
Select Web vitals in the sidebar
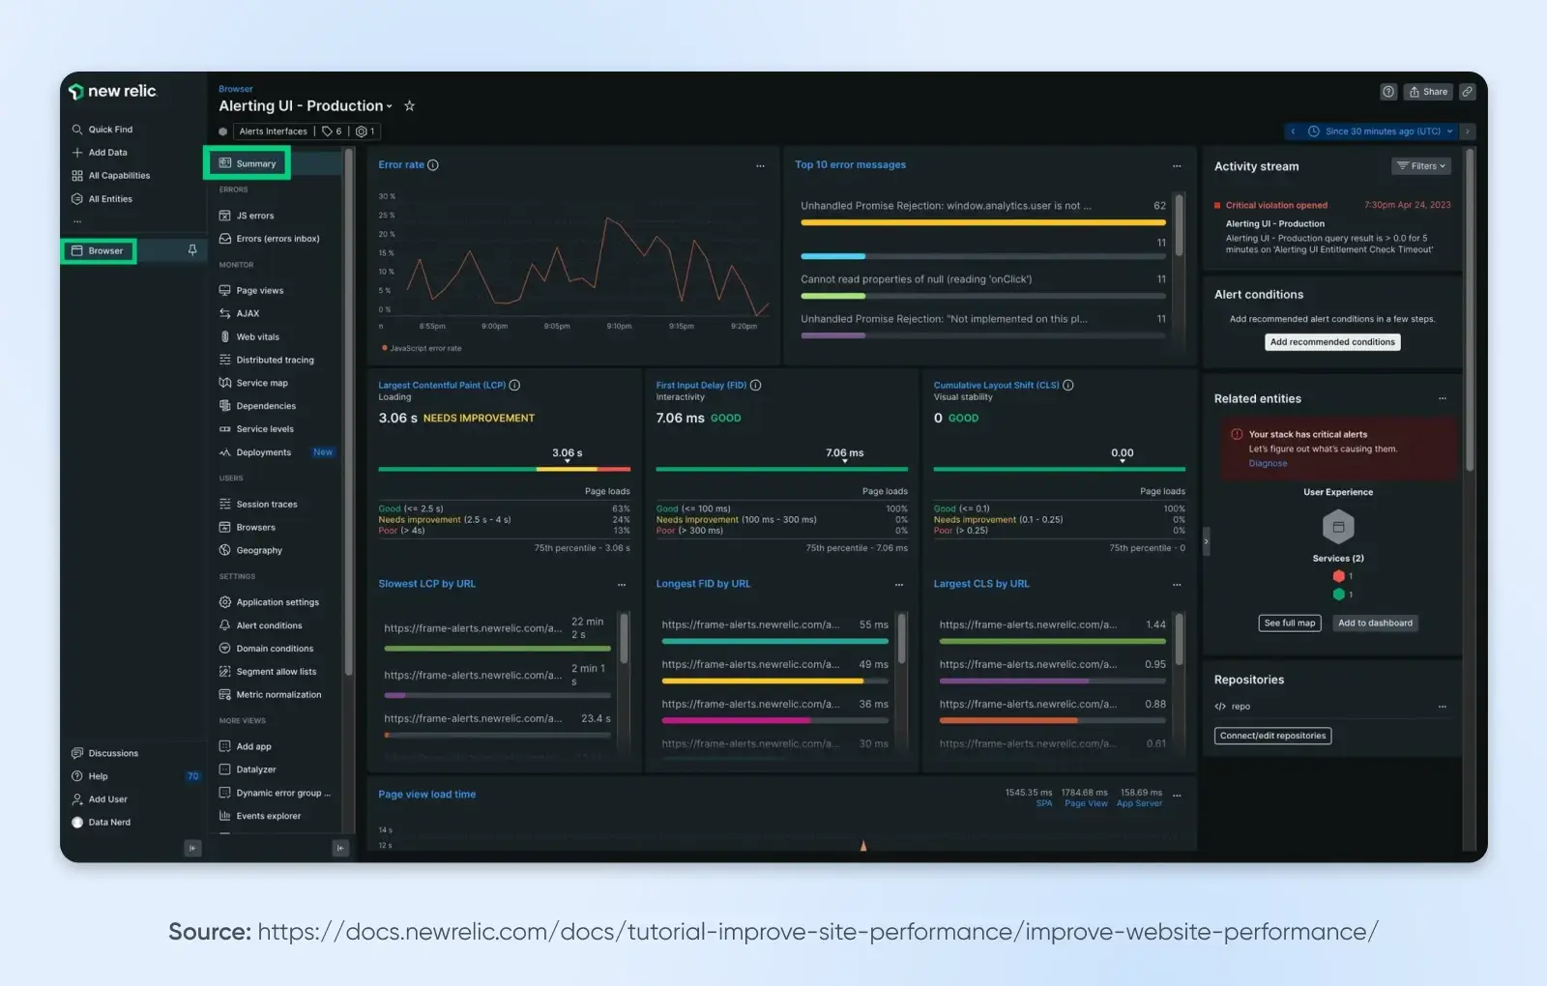click(257, 337)
